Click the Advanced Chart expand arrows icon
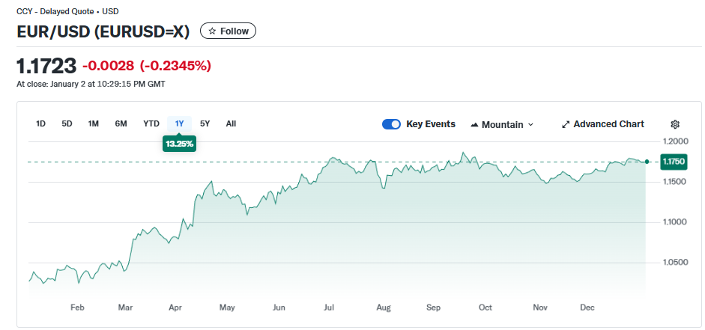This screenshot has width=705, height=330. [566, 124]
